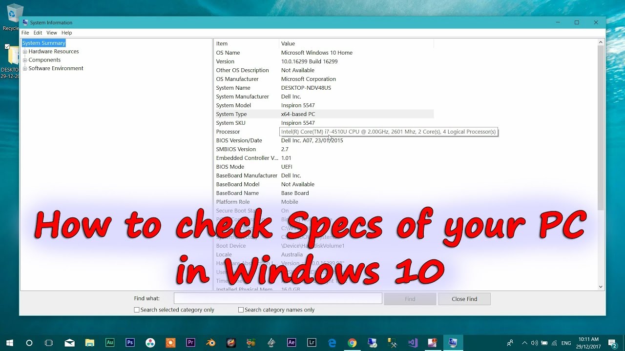
Task: Open the Action Center notifications icon
Action: pos(612,343)
